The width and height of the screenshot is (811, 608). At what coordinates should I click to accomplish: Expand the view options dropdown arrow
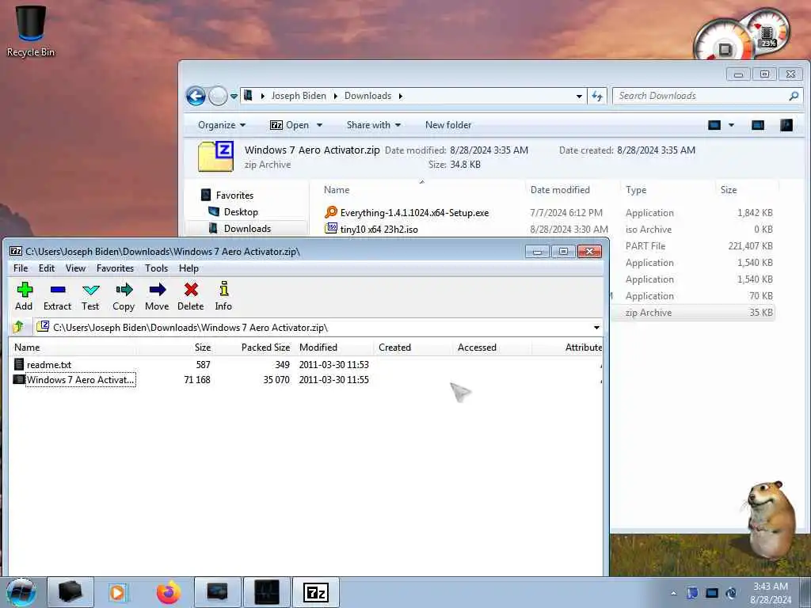click(x=731, y=125)
